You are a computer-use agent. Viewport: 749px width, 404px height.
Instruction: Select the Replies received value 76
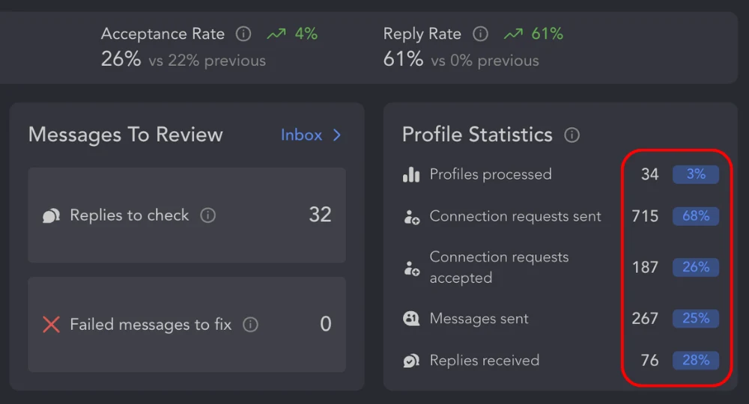click(x=649, y=361)
